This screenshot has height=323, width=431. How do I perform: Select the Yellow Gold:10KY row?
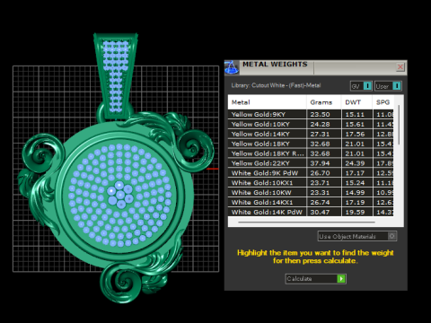[311, 124]
